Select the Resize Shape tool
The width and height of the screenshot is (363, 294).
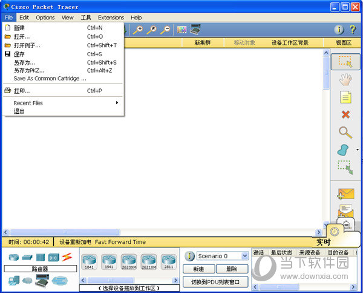345,168
